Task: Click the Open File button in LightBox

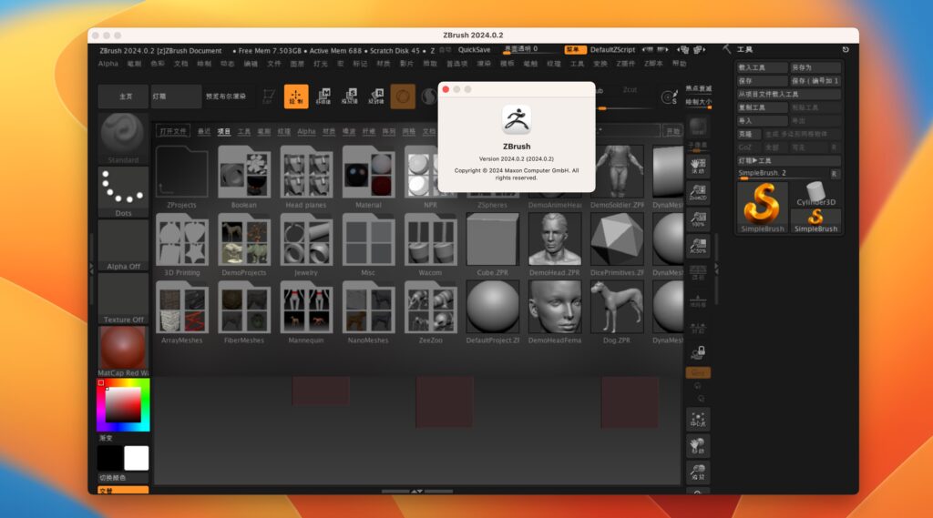Action: point(173,131)
